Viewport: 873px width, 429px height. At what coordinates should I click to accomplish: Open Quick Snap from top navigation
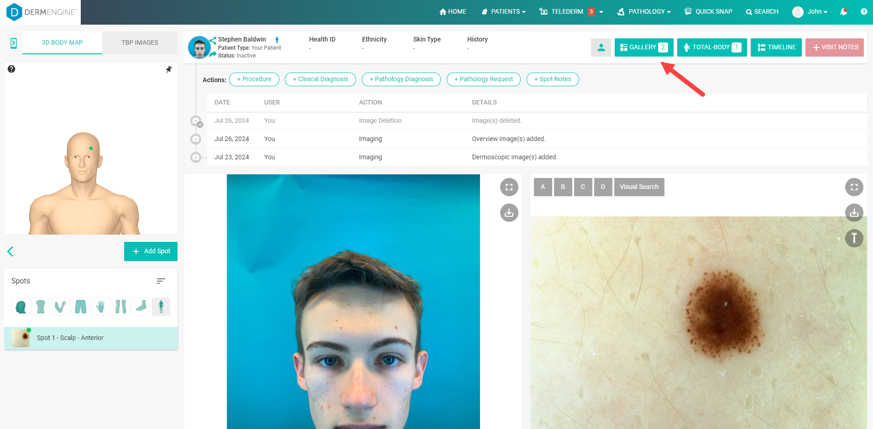coord(708,12)
